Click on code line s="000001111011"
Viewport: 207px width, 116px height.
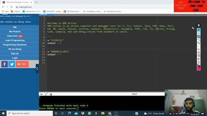(x=58, y=52)
